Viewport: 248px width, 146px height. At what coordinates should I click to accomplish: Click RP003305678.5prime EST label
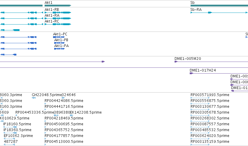pos(210,112)
